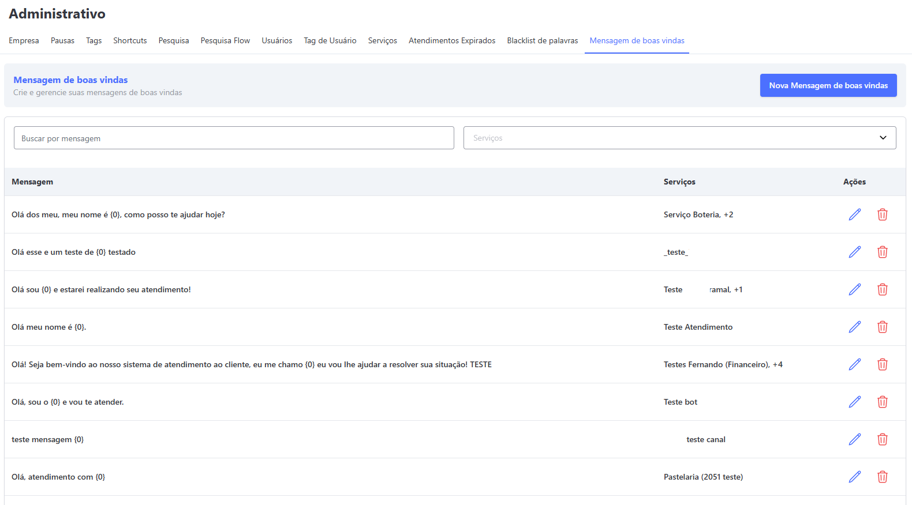This screenshot has width=912, height=505.
Task: Click 'Testes Fernando (Financeiro), +4' cell
Action: (723, 364)
